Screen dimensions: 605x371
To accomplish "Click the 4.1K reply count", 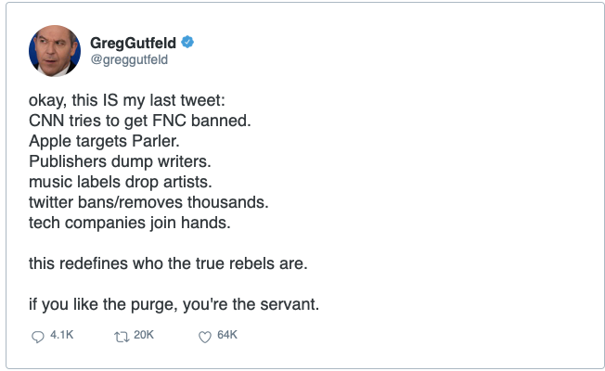I will pos(60,336).
